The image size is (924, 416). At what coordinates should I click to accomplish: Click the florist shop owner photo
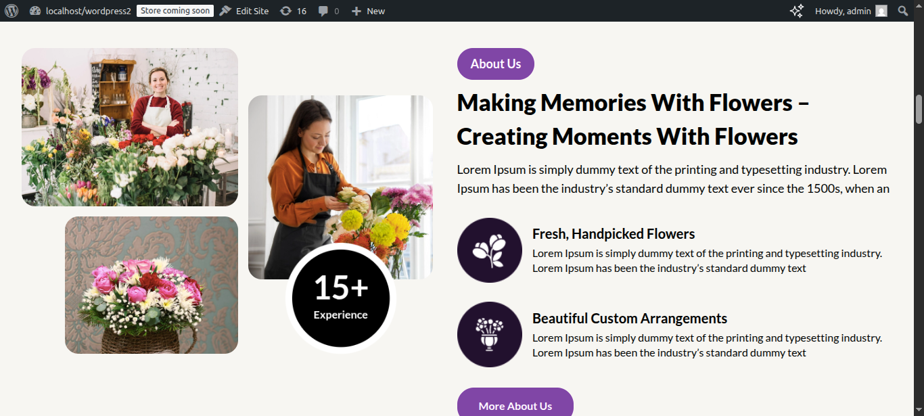[130, 127]
